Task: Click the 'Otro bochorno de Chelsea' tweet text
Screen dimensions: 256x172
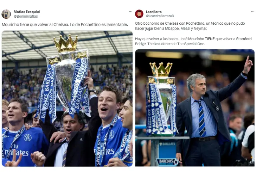Action: click(190, 26)
